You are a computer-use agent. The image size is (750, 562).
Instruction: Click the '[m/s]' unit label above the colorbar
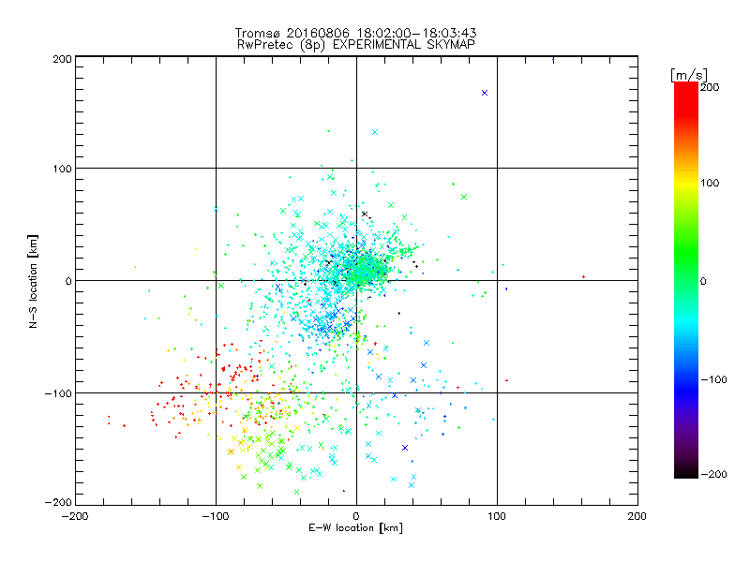pyautogui.click(x=689, y=75)
